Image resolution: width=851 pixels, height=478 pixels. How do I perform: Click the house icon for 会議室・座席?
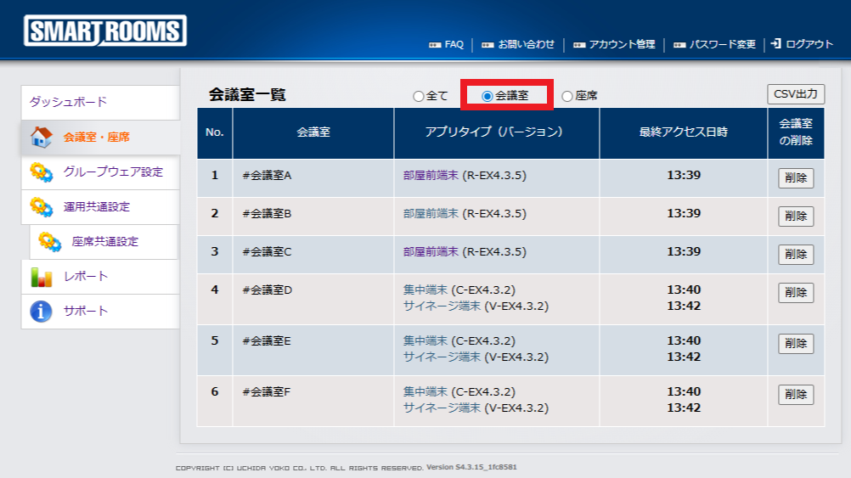click(x=41, y=138)
